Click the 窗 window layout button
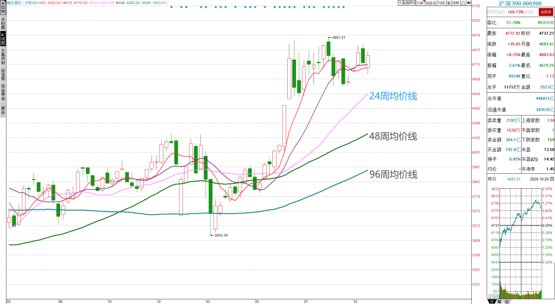Screen dimensions: 555x304 point(449,3)
